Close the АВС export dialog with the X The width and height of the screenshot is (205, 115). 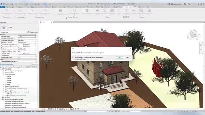130,49
